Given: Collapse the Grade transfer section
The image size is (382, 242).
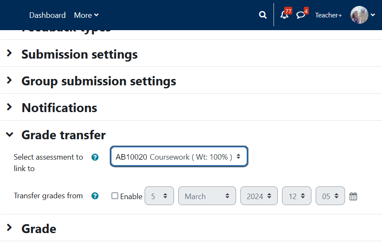Looking at the screenshot, I should click(63, 135).
